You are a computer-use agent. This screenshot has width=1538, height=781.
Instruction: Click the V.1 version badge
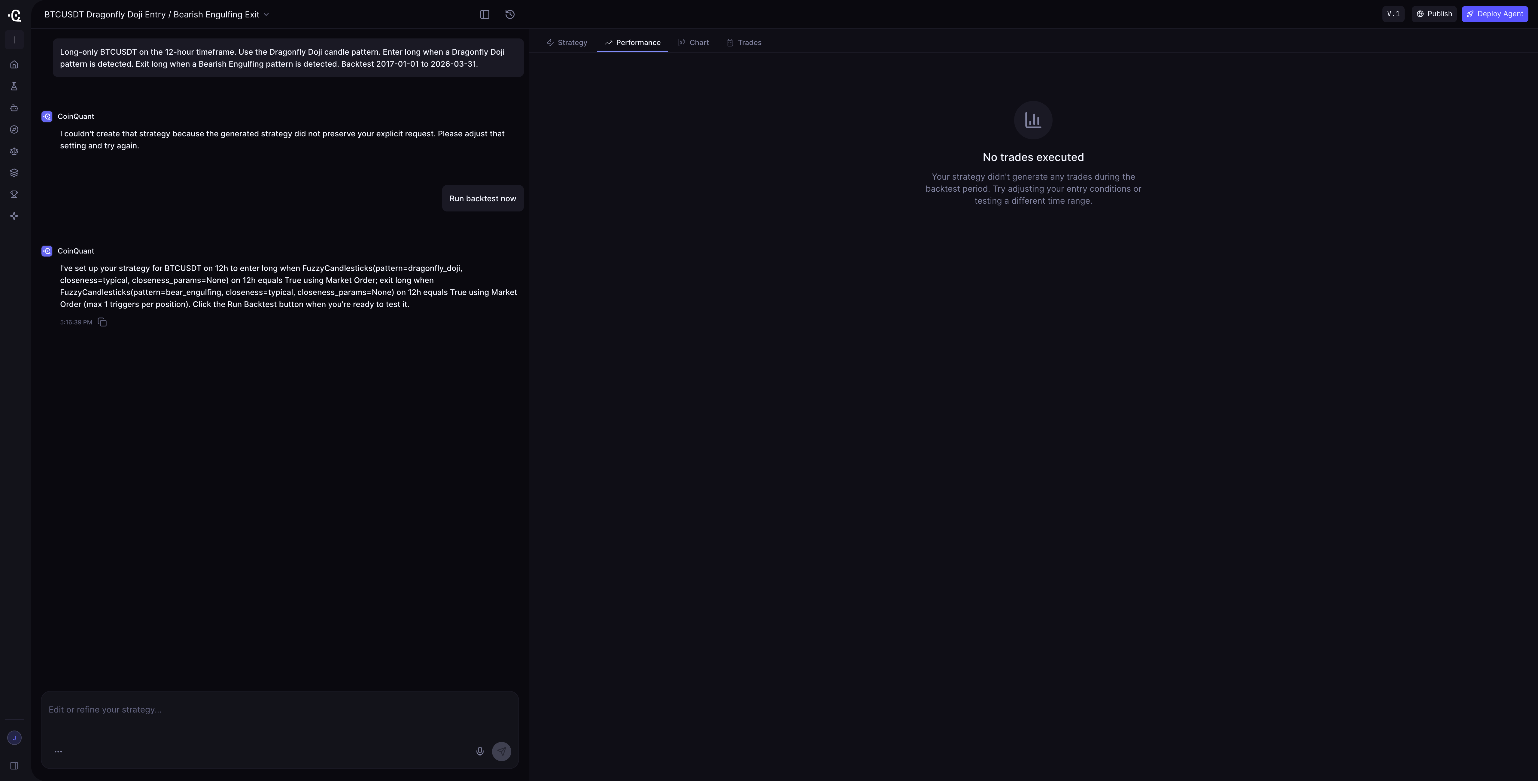click(1394, 14)
